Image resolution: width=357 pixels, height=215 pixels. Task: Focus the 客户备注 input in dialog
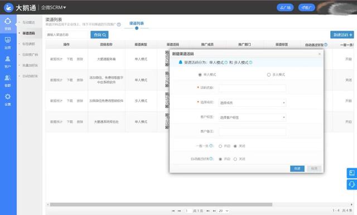point(252,132)
